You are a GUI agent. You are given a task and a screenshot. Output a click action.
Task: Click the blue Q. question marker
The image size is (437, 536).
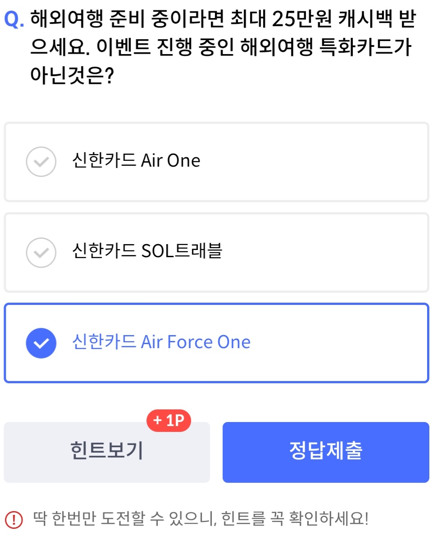pos(14,19)
